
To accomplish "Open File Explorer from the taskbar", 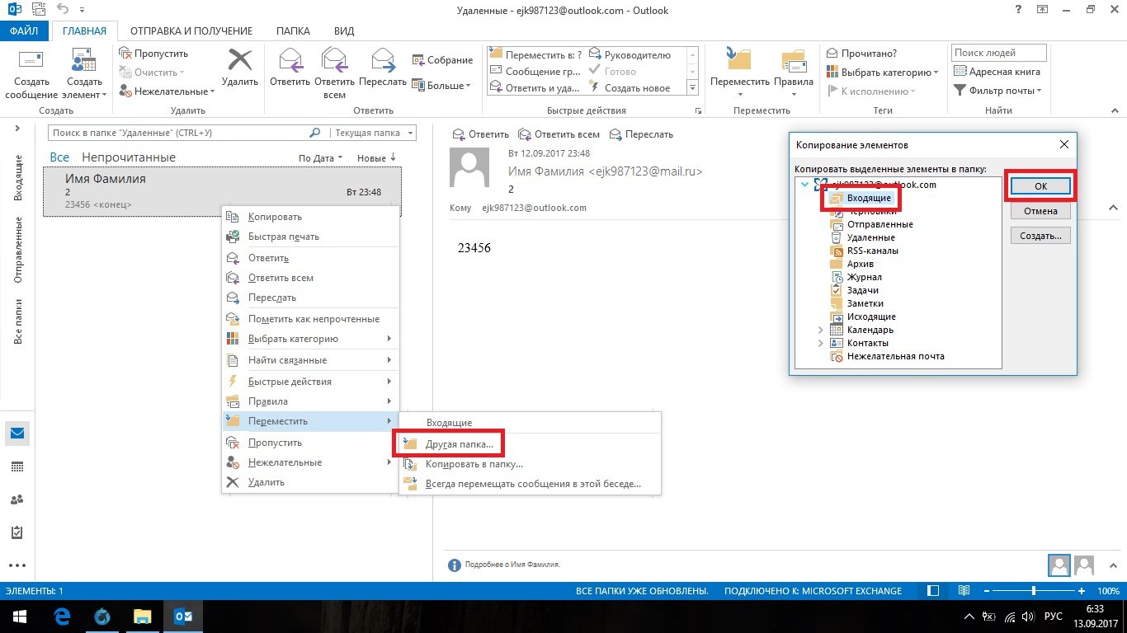I will tap(143, 617).
